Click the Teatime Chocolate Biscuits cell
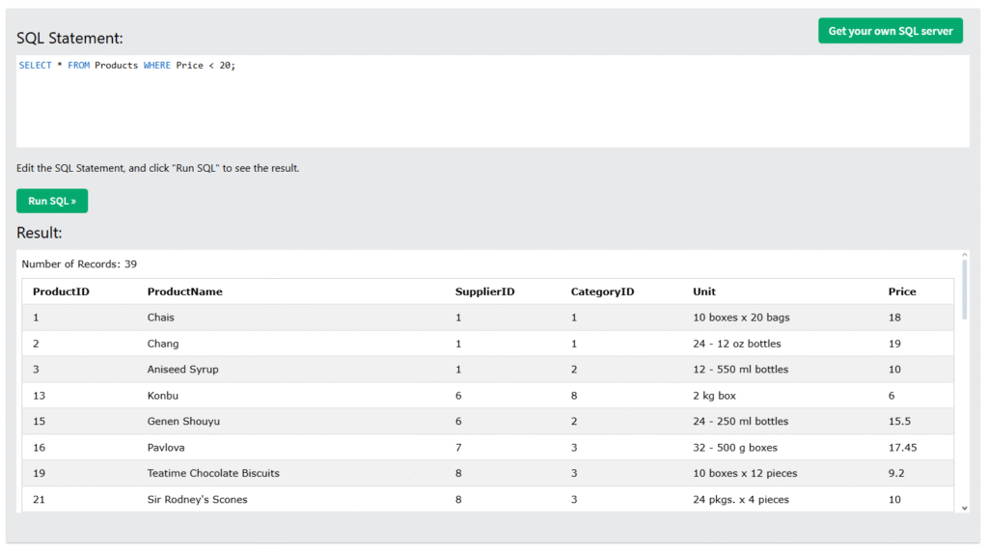 213,473
